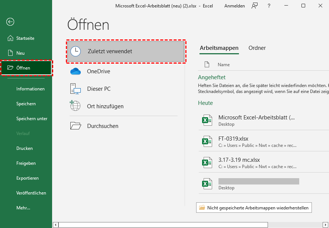Click the Neu blank document icon

click(x=10, y=53)
